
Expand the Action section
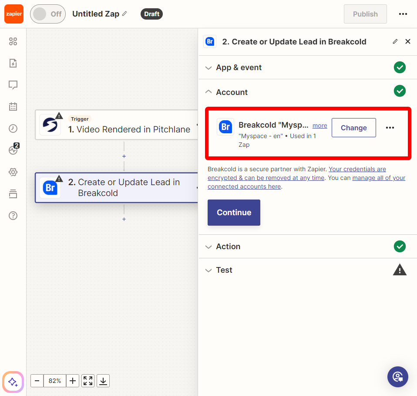[x=308, y=247]
